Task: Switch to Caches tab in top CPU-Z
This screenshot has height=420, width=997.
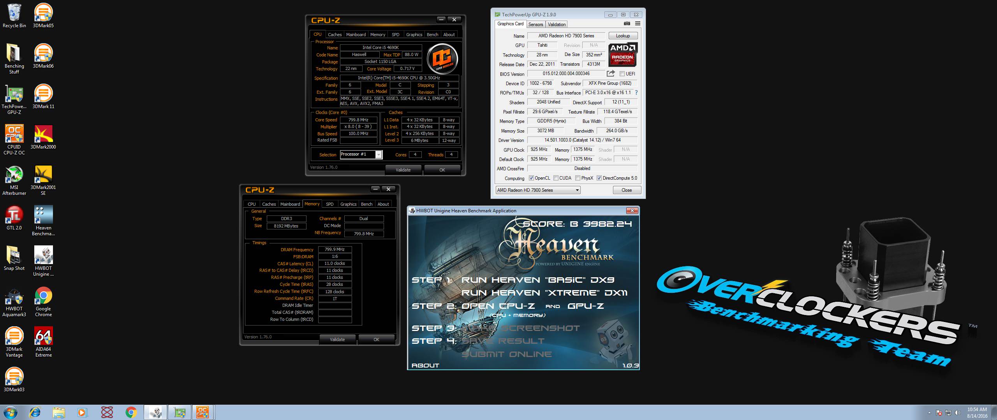Action: point(335,35)
